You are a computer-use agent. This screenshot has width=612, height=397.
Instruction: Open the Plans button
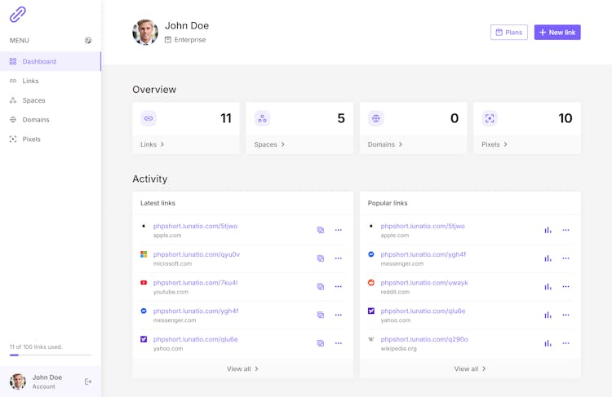508,33
